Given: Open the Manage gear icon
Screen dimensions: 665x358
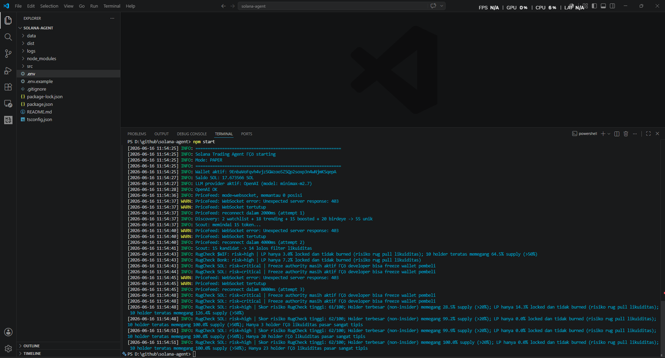Looking at the screenshot, I should 8,349.
